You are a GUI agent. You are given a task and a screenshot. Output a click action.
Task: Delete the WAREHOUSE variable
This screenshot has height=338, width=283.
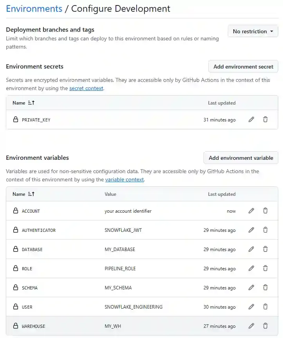(x=265, y=326)
